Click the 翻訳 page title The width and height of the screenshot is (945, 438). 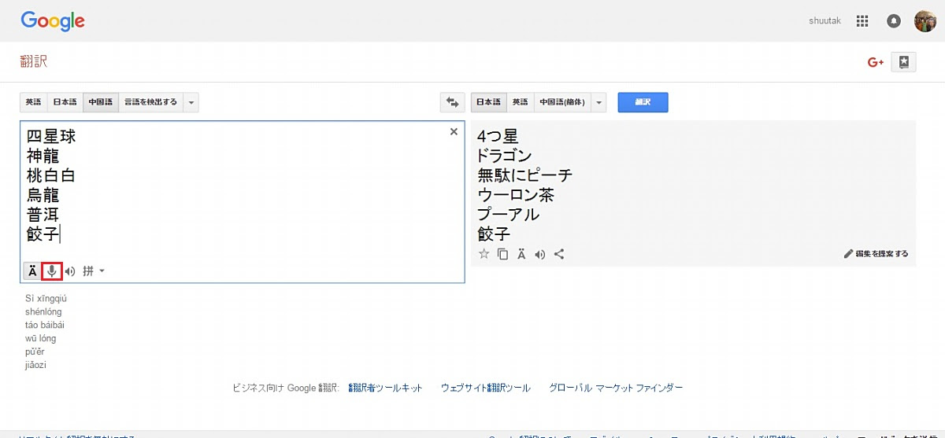coord(34,62)
